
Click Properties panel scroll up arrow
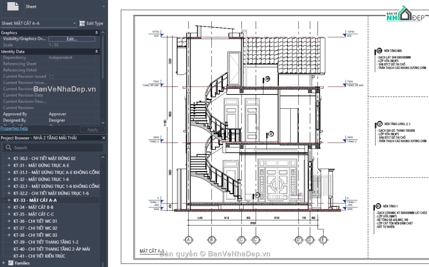click(103, 33)
